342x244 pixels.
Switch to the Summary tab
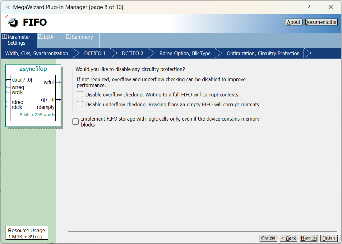click(x=82, y=40)
